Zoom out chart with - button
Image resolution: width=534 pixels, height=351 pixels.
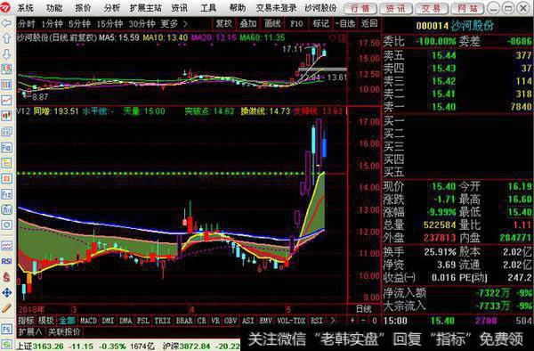(363, 321)
